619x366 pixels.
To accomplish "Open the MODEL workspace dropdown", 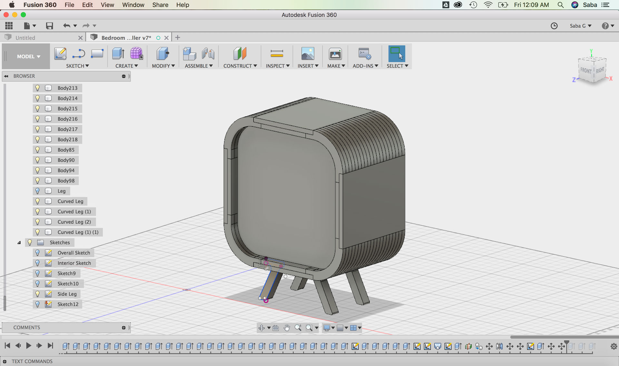I will tap(28, 56).
